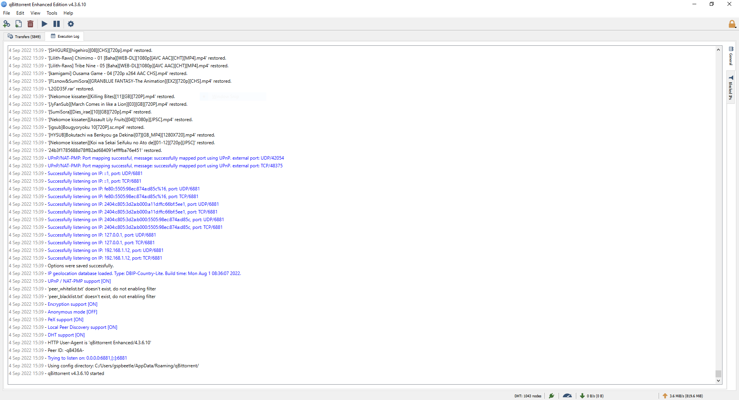Select the 'Encryption support [ON]' log line
Viewport: 739px width, 400px height.
(x=53, y=304)
